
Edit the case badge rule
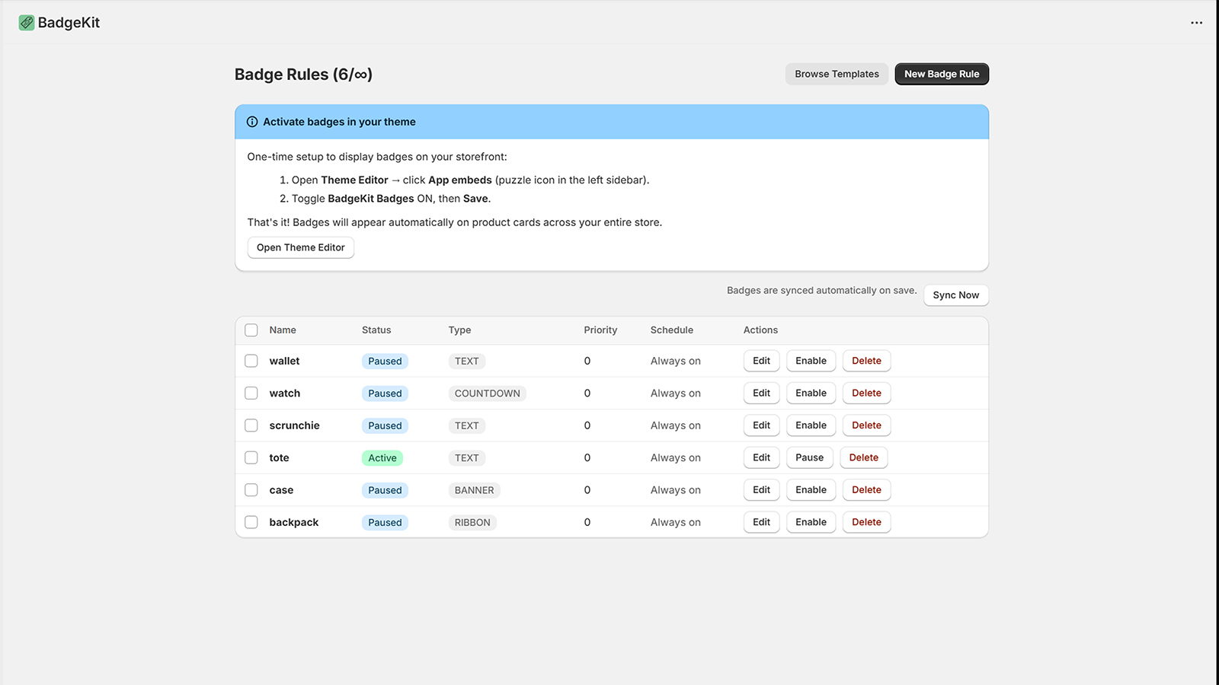[762, 490]
